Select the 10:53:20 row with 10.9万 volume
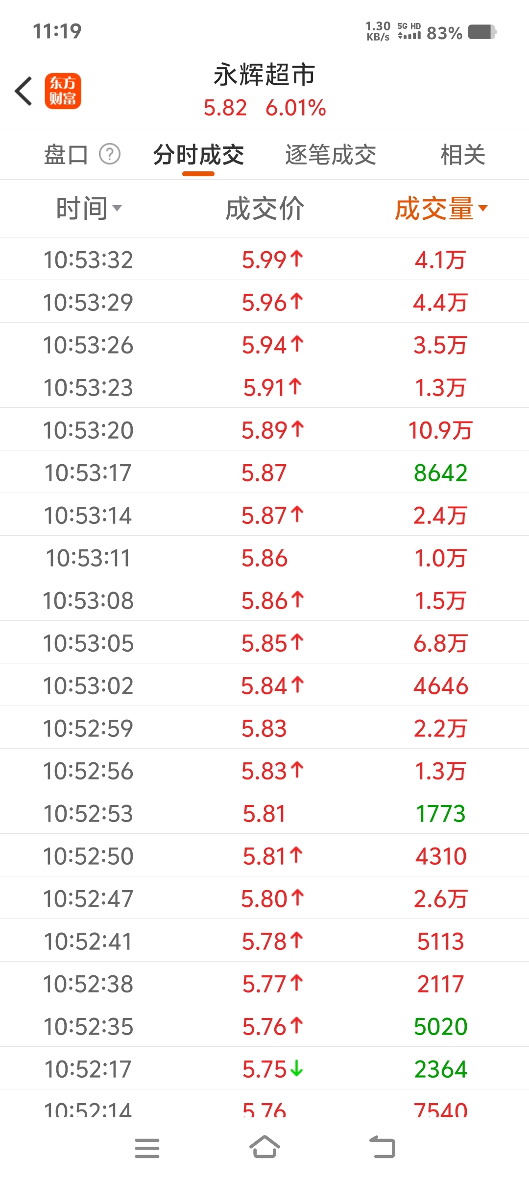The height and width of the screenshot is (1179, 529). [264, 429]
